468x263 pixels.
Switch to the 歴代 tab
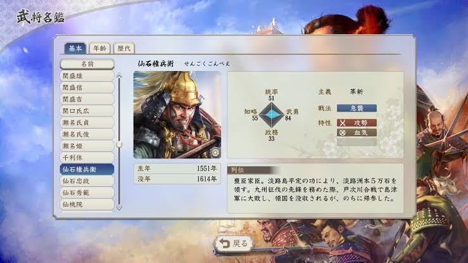click(124, 48)
